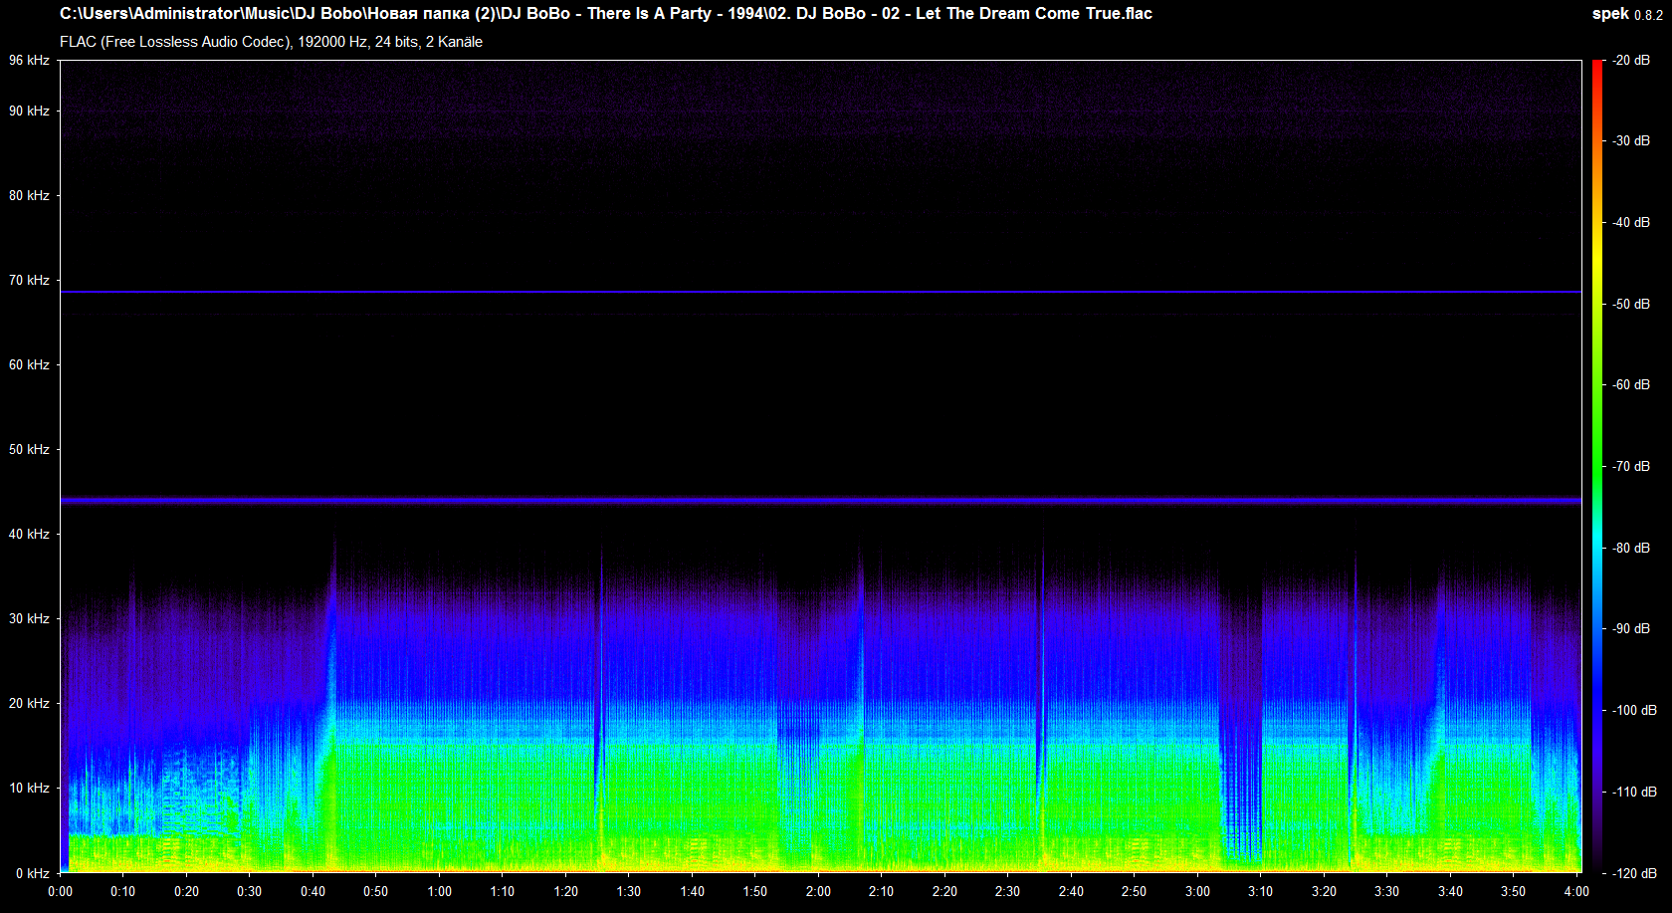This screenshot has height=913, width=1672.
Task: Click the red top of color scale bar
Action: tap(1596, 66)
